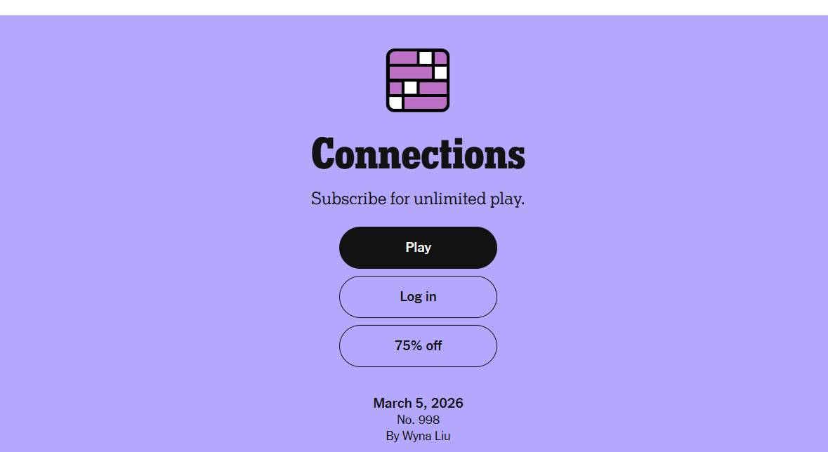The image size is (828, 452).
Task: Select the purple puzzle-board icon above the title
Action: coord(418,81)
